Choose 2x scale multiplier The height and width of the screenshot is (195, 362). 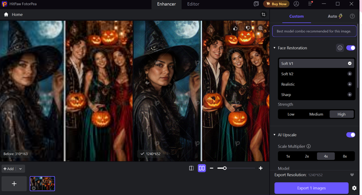coord(307,156)
